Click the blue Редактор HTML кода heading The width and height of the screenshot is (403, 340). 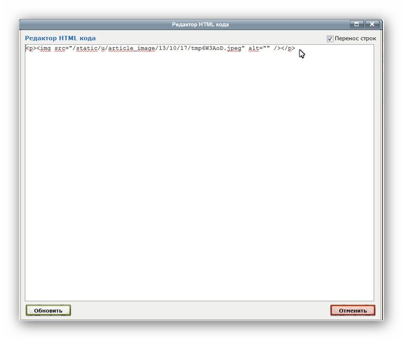(x=60, y=38)
